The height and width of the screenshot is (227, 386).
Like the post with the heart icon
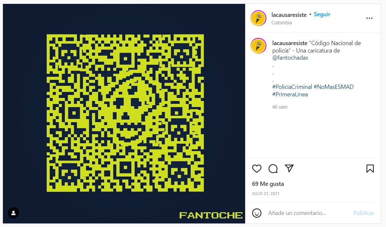257,169
